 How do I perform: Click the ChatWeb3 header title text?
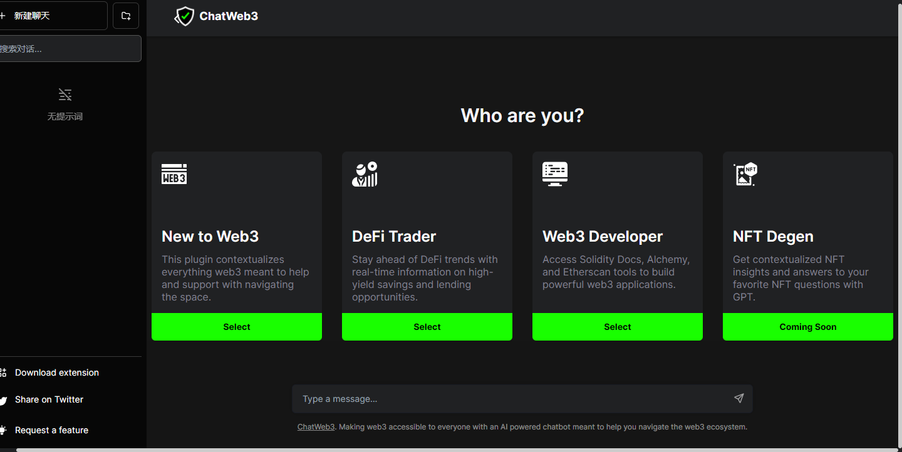[x=229, y=16]
